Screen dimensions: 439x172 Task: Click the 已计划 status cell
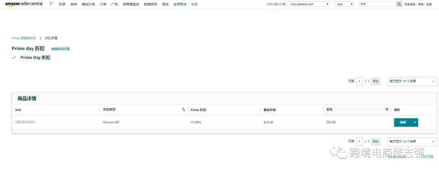(x=331, y=122)
